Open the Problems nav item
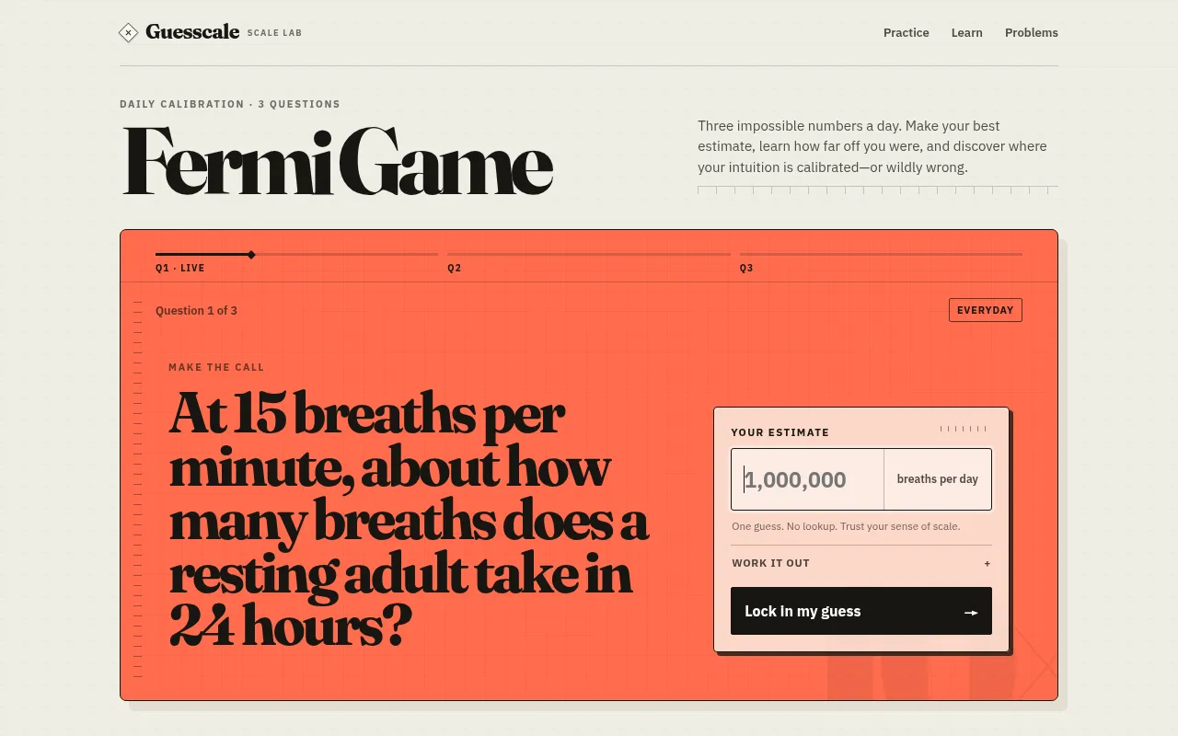 tap(1032, 32)
